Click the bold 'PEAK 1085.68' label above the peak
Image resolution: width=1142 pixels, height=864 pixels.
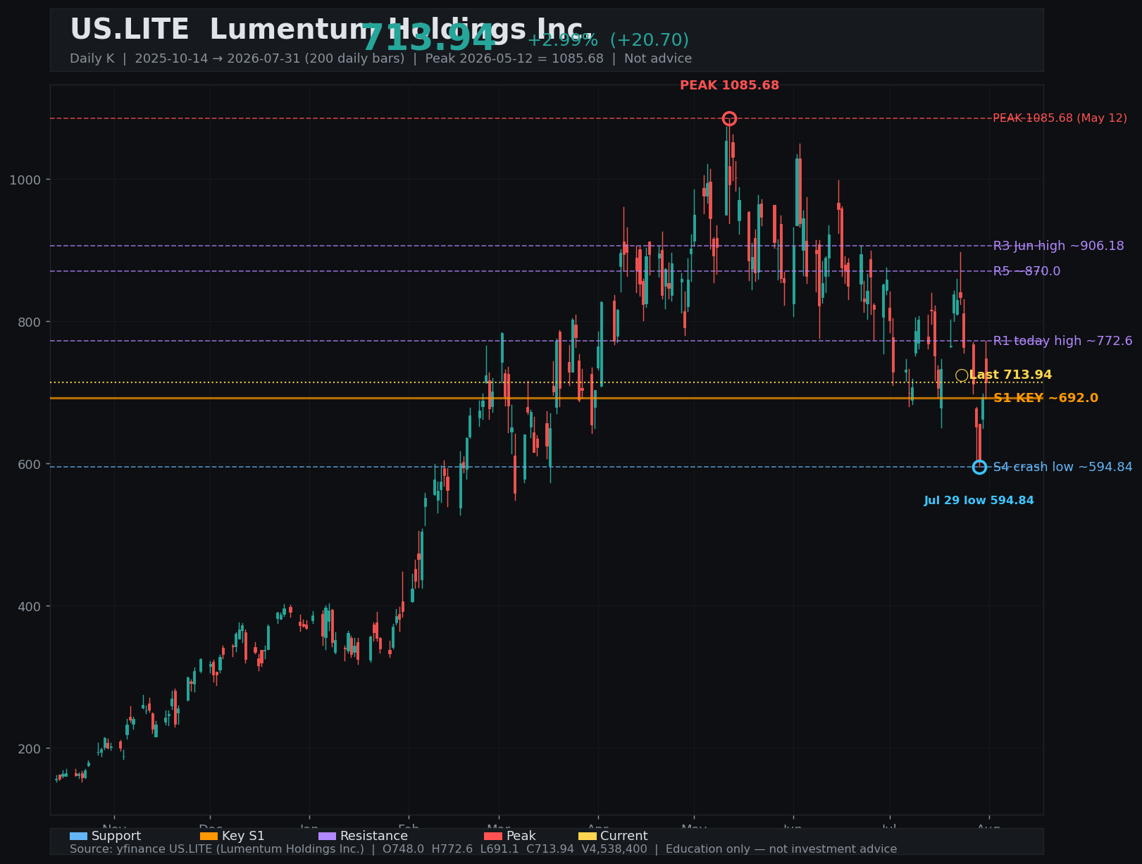[730, 85]
